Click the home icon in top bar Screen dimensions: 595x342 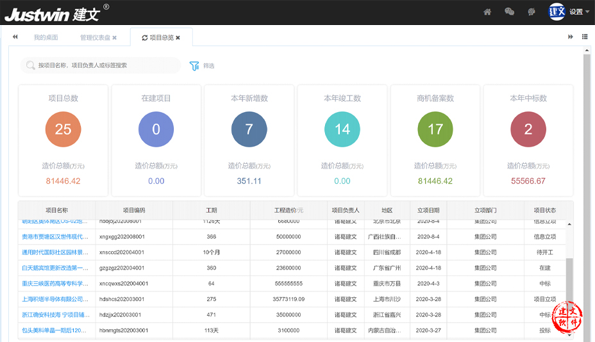[x=487, y=12]
